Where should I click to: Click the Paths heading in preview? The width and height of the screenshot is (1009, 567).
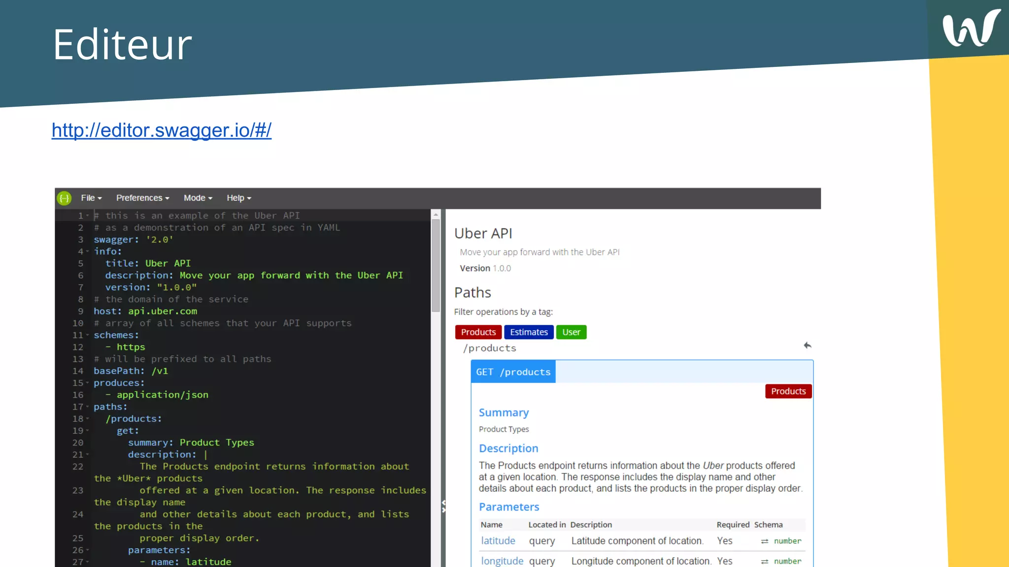click(472, 292)
